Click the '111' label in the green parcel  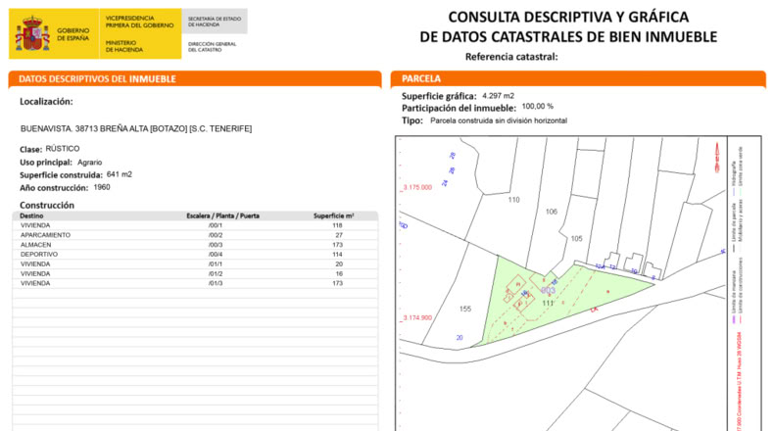[548, 303]
